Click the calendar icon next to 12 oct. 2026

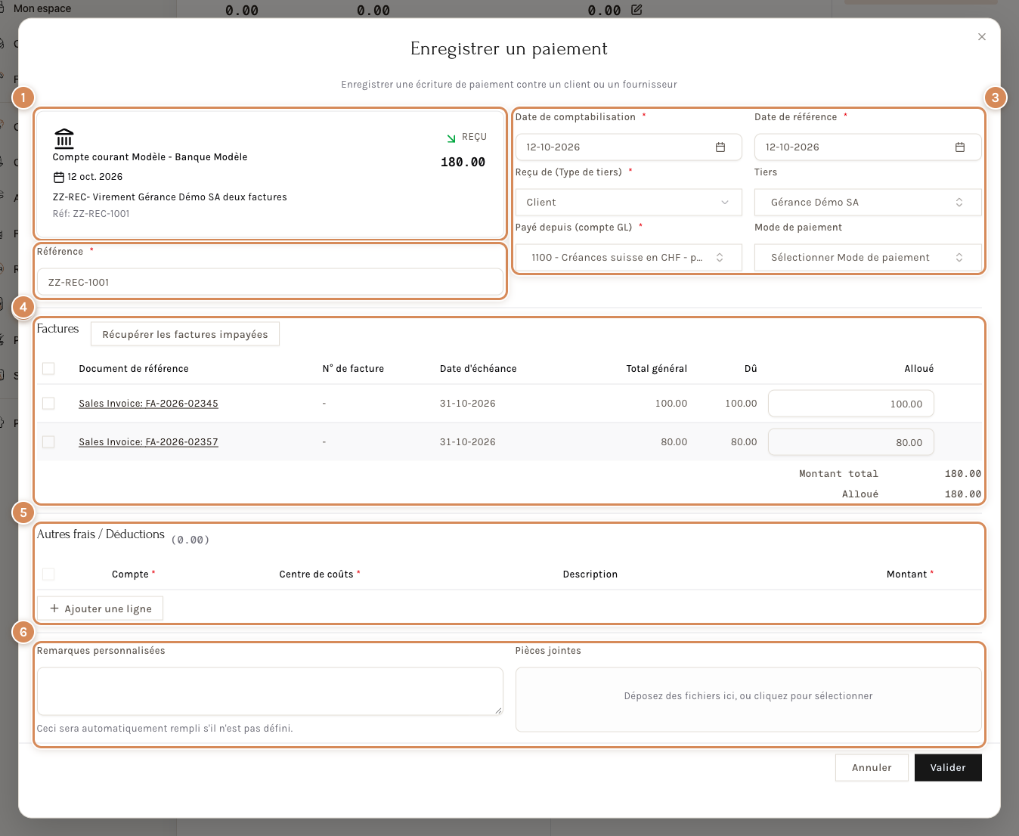tap(58, 177)
